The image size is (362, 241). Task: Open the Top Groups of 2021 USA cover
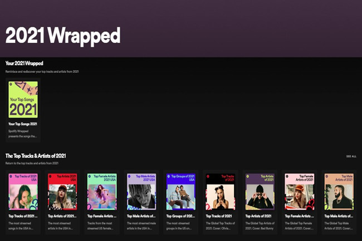(181, 191)
